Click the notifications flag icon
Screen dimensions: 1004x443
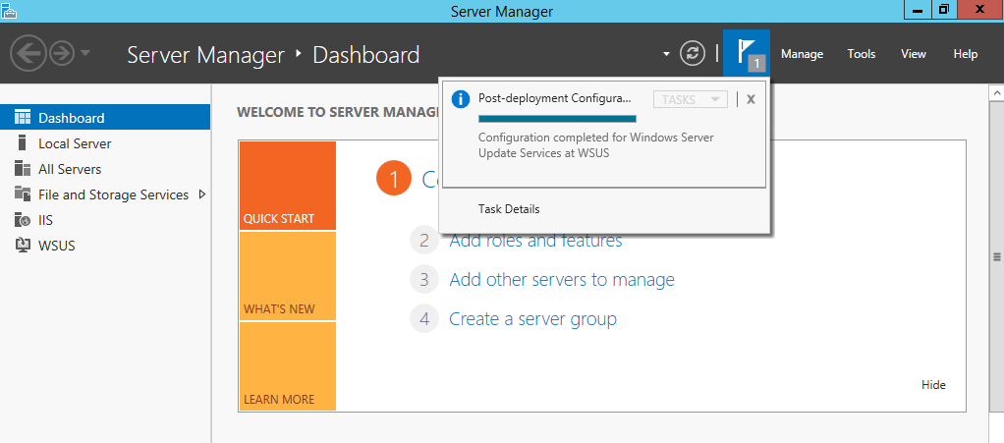click(747, 54)
